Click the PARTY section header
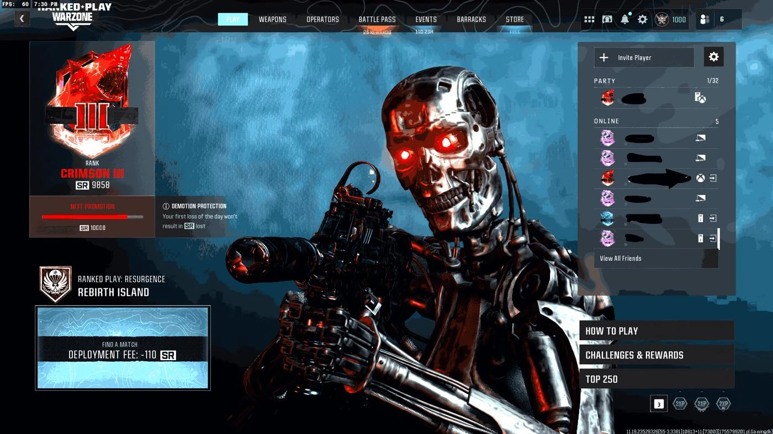Image resolution: width=773 pixels, height=434 pixels. [x=605, y=81]
